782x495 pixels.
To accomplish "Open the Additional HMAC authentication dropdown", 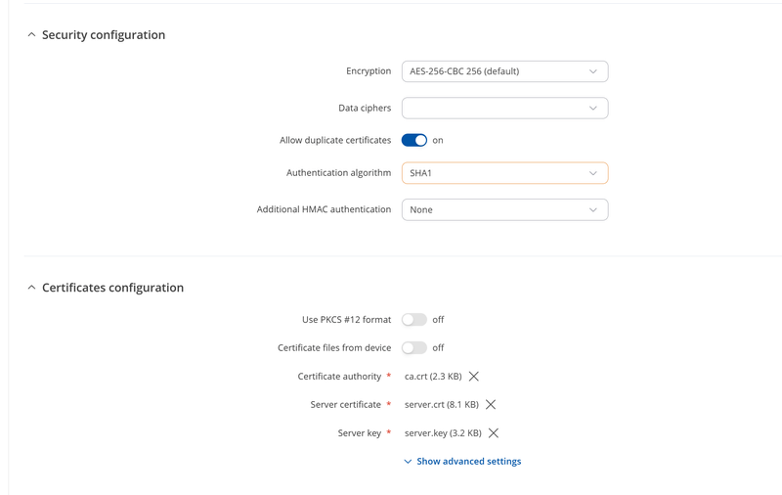I will 504,209.
